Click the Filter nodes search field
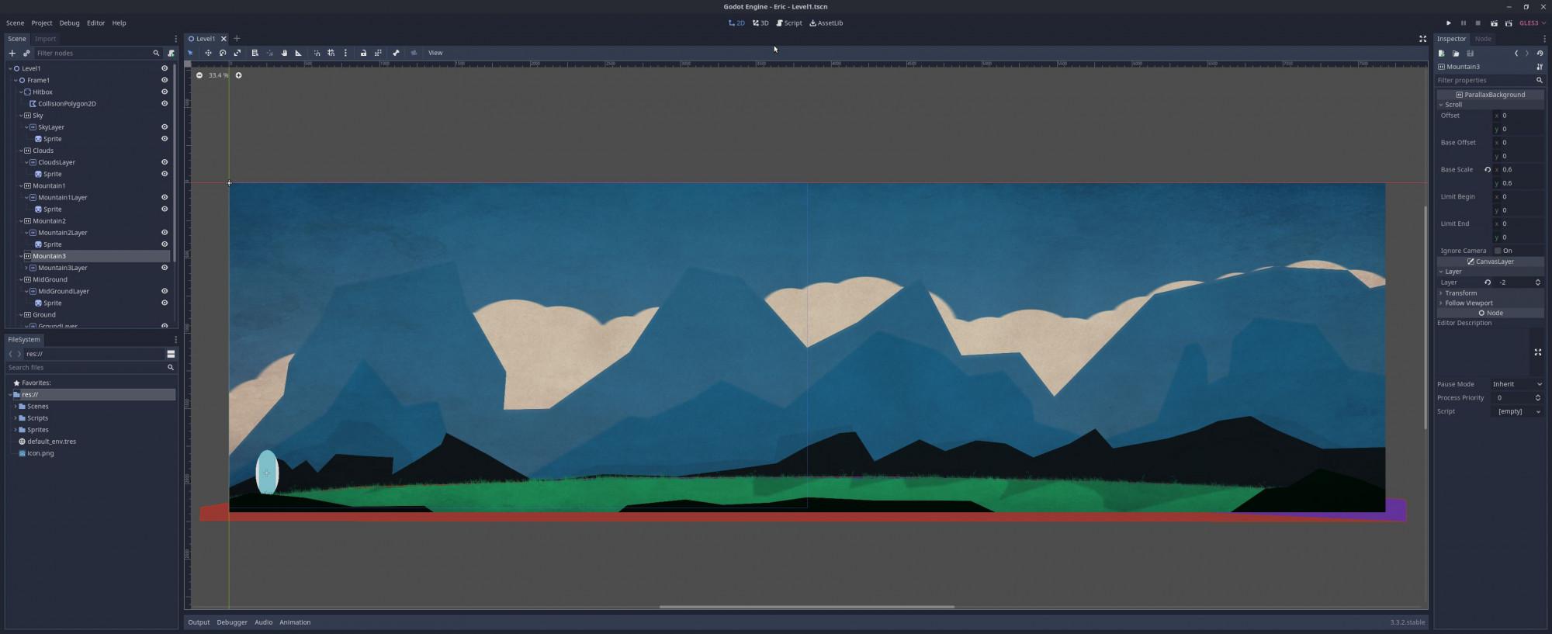 click(x=92, y=53)
